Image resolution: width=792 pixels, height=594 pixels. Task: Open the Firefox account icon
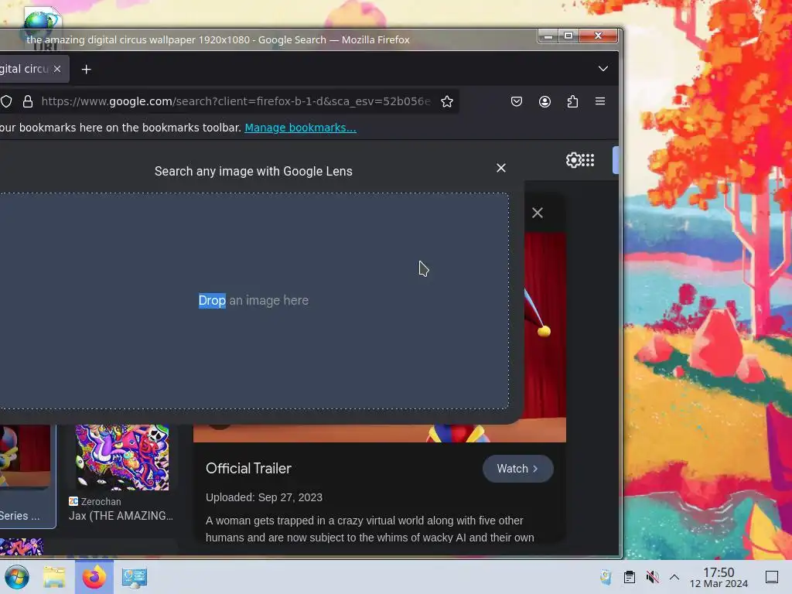(x=544, y=101)
